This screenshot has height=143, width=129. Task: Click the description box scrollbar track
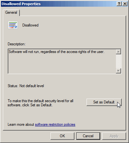tap(118, 61)
